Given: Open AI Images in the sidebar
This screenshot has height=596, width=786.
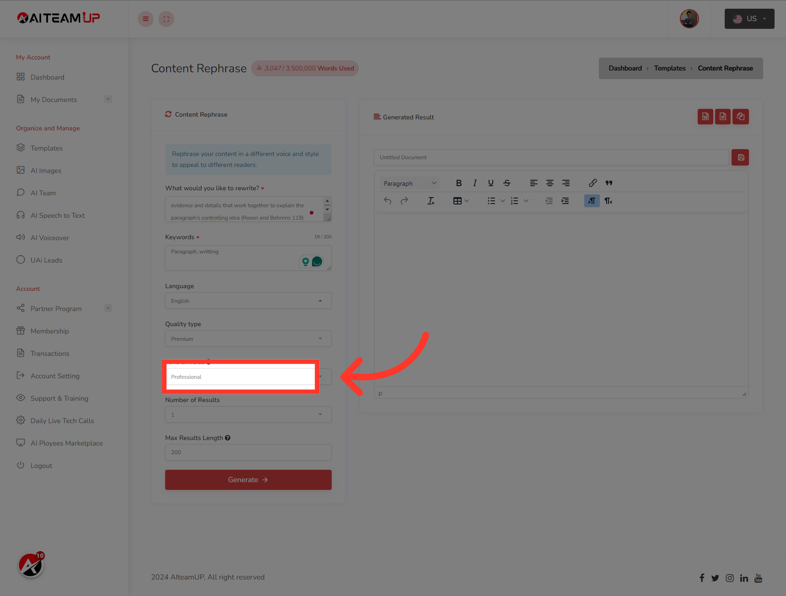Looking at the screenshot, I should click(x=46, y=171).
